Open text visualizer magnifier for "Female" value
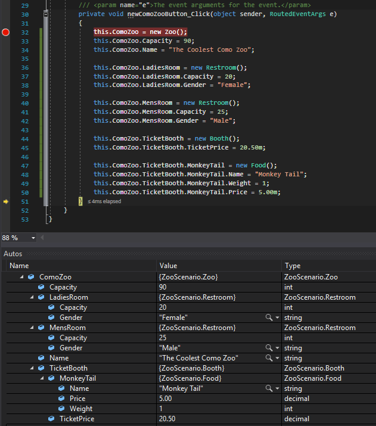 (269, 318)
